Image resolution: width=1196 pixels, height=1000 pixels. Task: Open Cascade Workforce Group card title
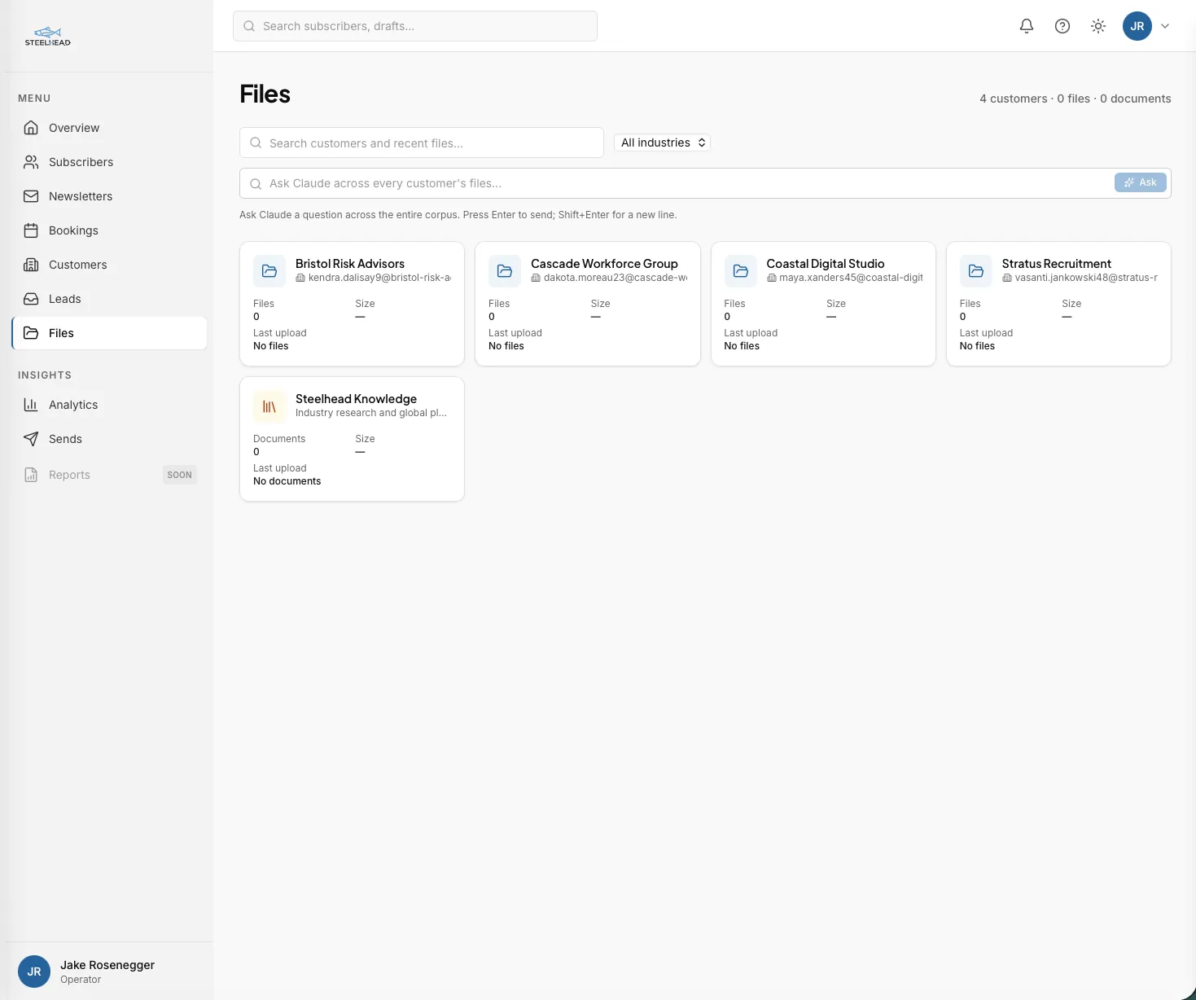click(604, 264)
